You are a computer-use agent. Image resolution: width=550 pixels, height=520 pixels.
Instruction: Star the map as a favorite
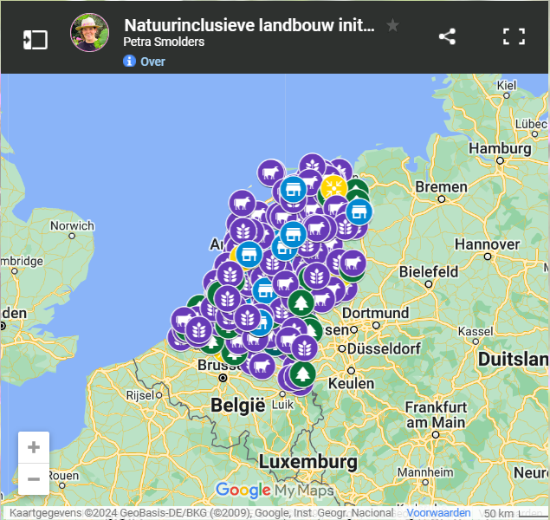pos(392,25)
